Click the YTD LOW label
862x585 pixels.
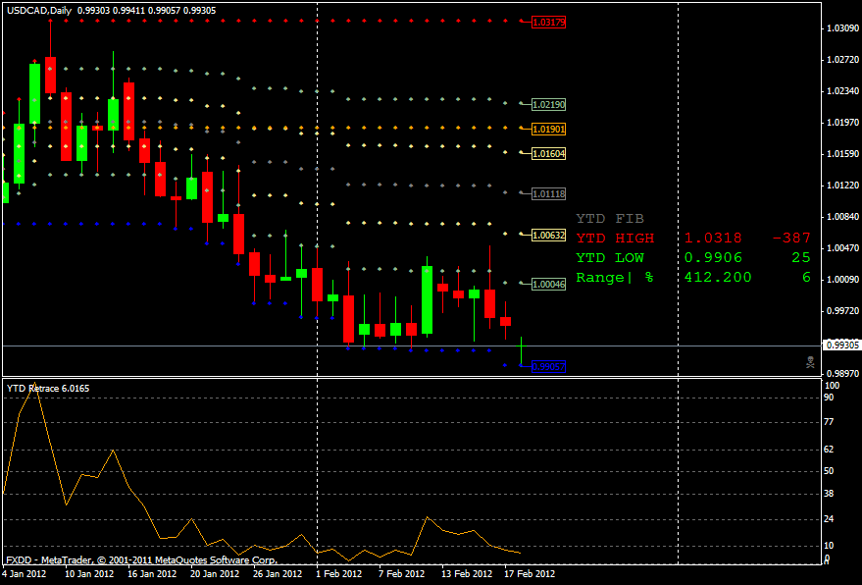[610, 258]
